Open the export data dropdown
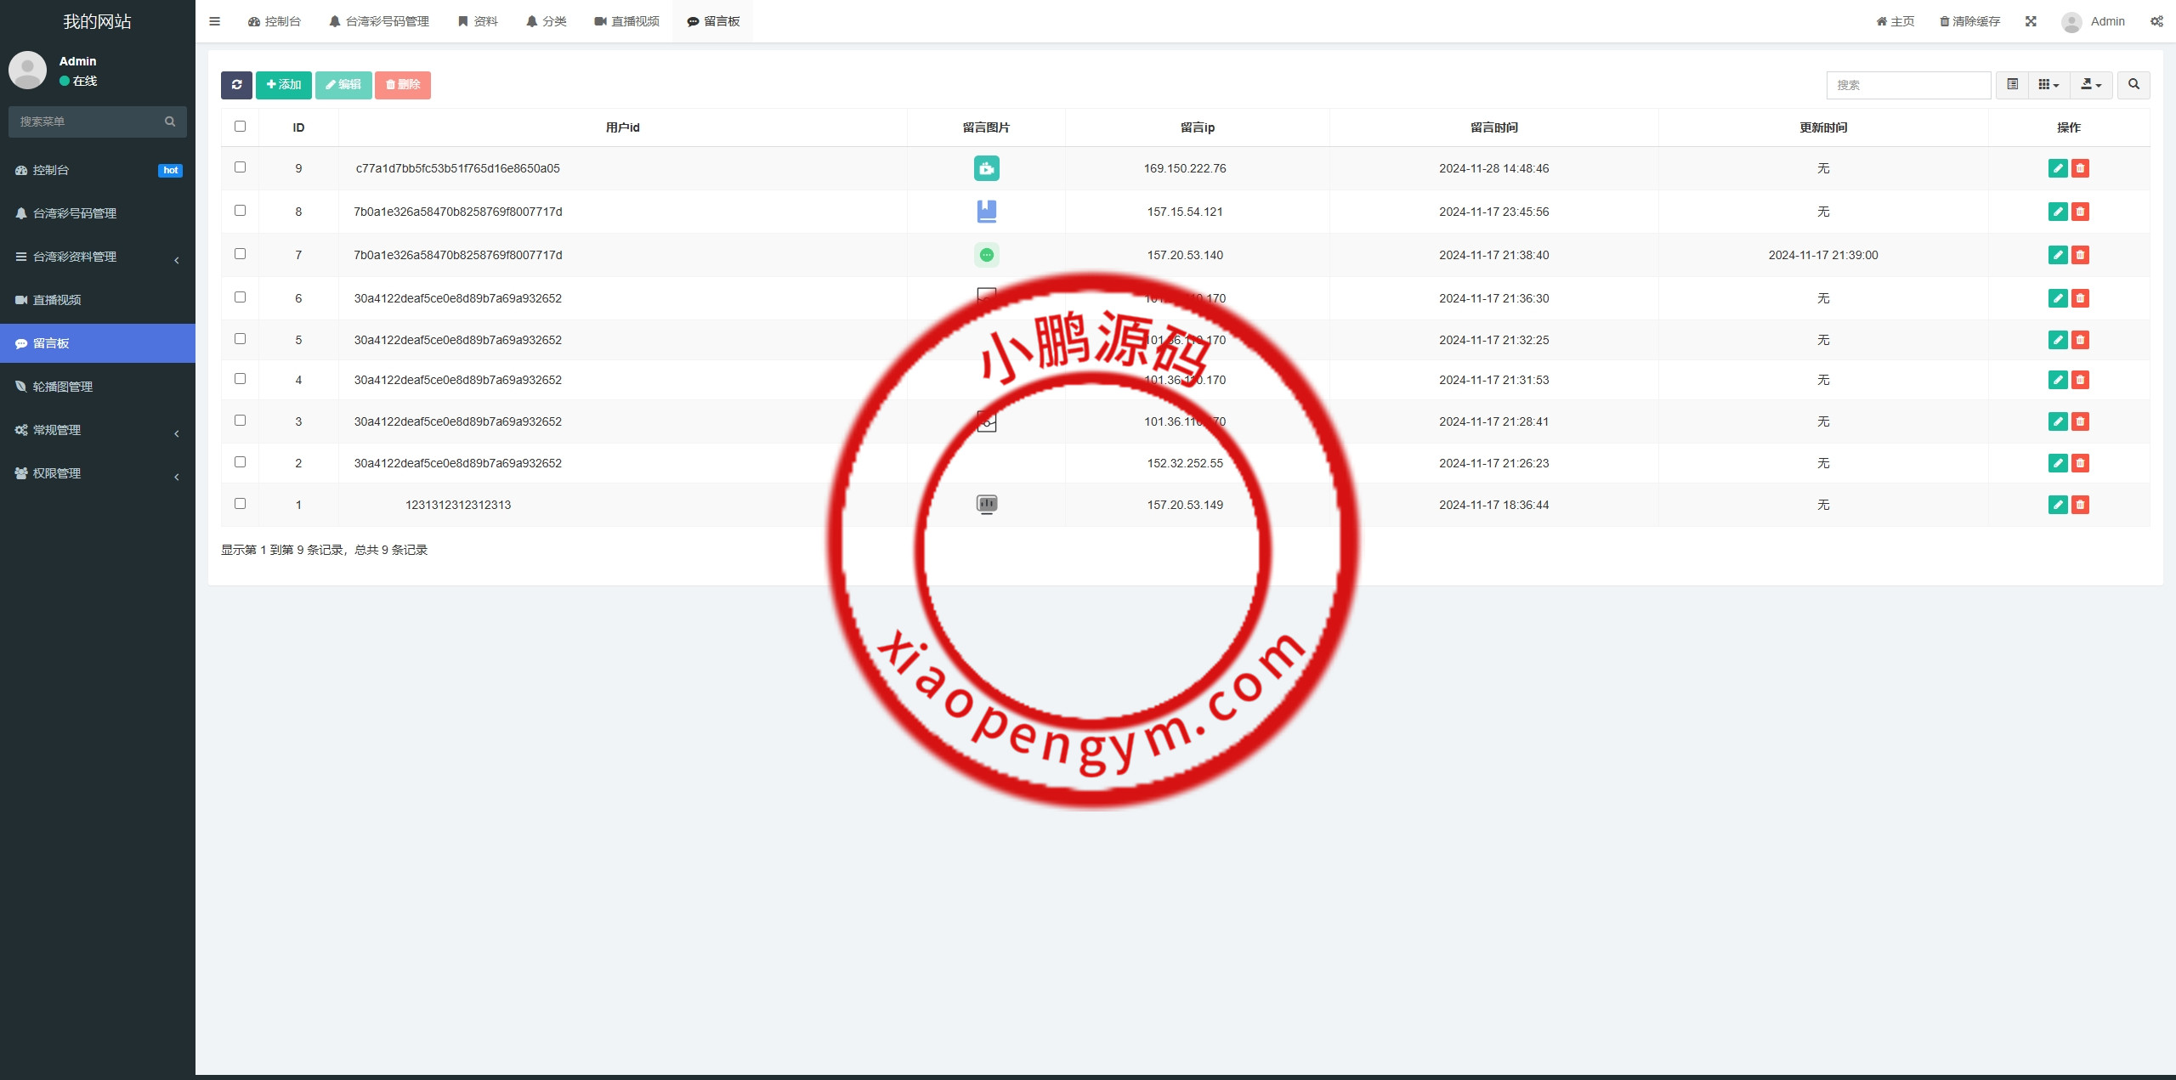The image size is (2176, 1080). pos(2091,85)
